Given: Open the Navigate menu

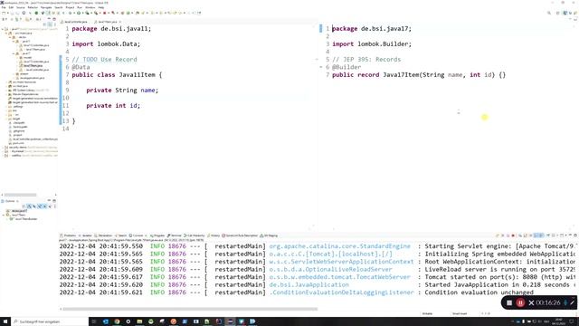Looking at the screenshot, I should pos(46,7).
